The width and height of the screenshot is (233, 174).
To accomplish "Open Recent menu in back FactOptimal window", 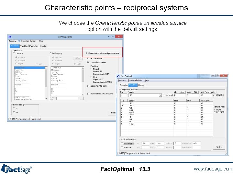I will click(13, 41).
